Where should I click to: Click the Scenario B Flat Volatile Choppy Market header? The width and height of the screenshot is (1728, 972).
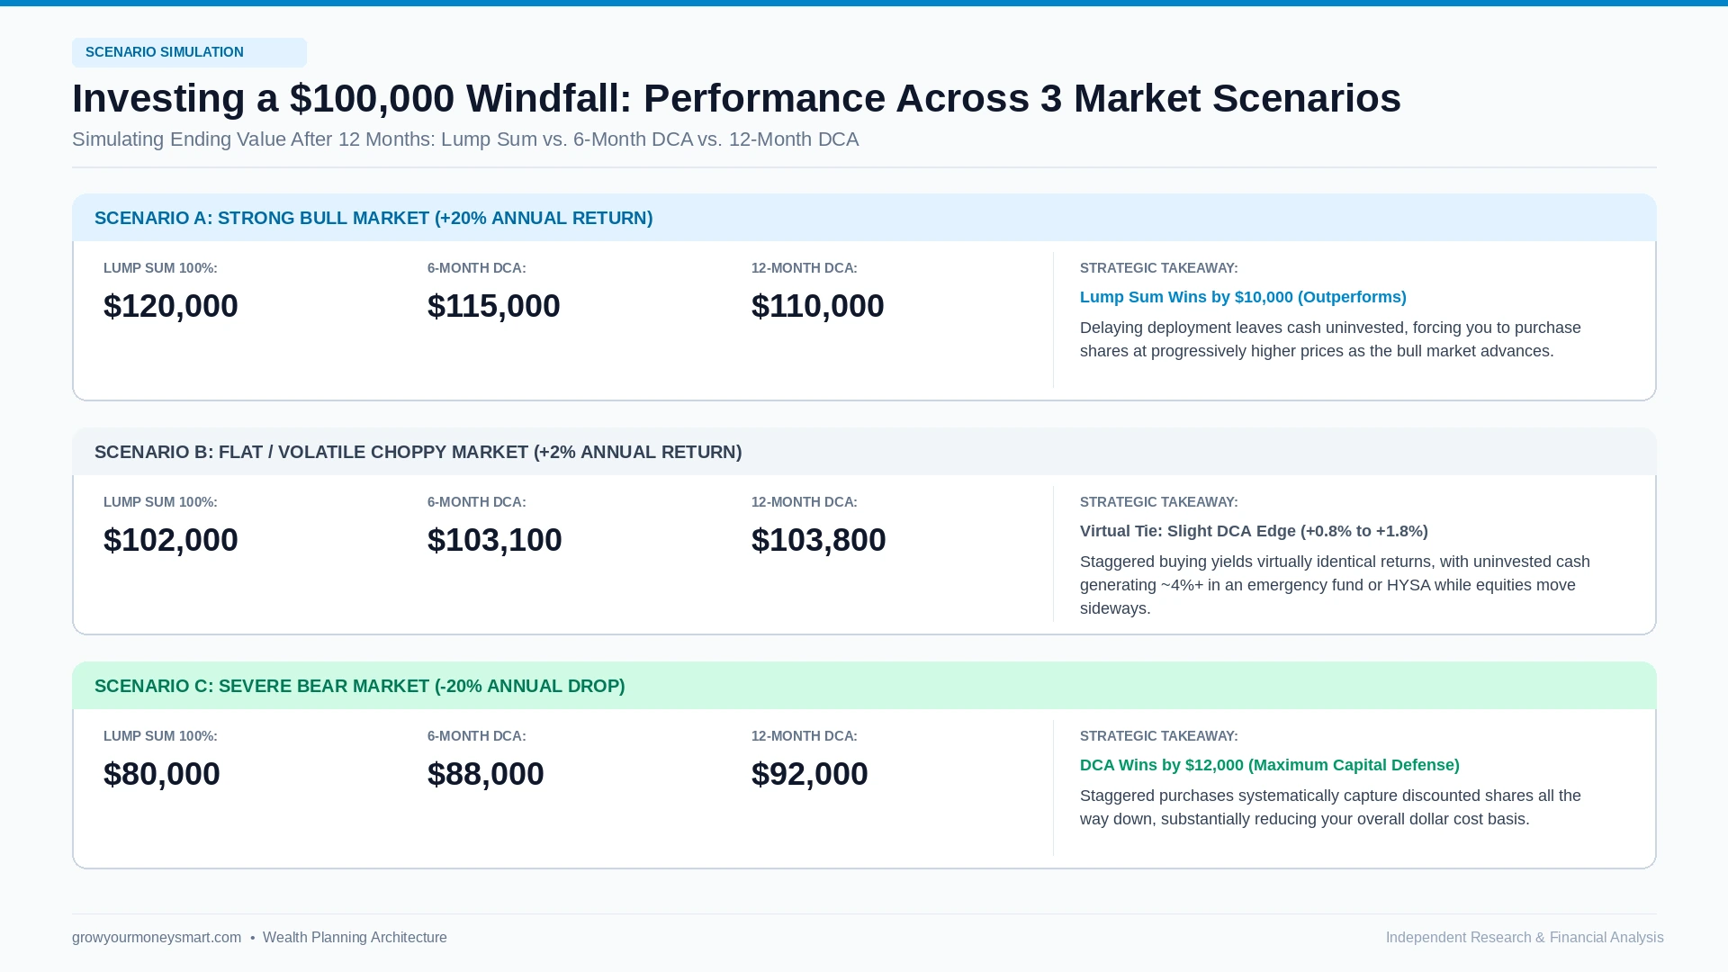[864, 452]
